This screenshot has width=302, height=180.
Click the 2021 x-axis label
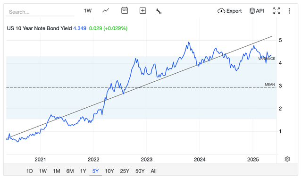[x=40, y=160]
